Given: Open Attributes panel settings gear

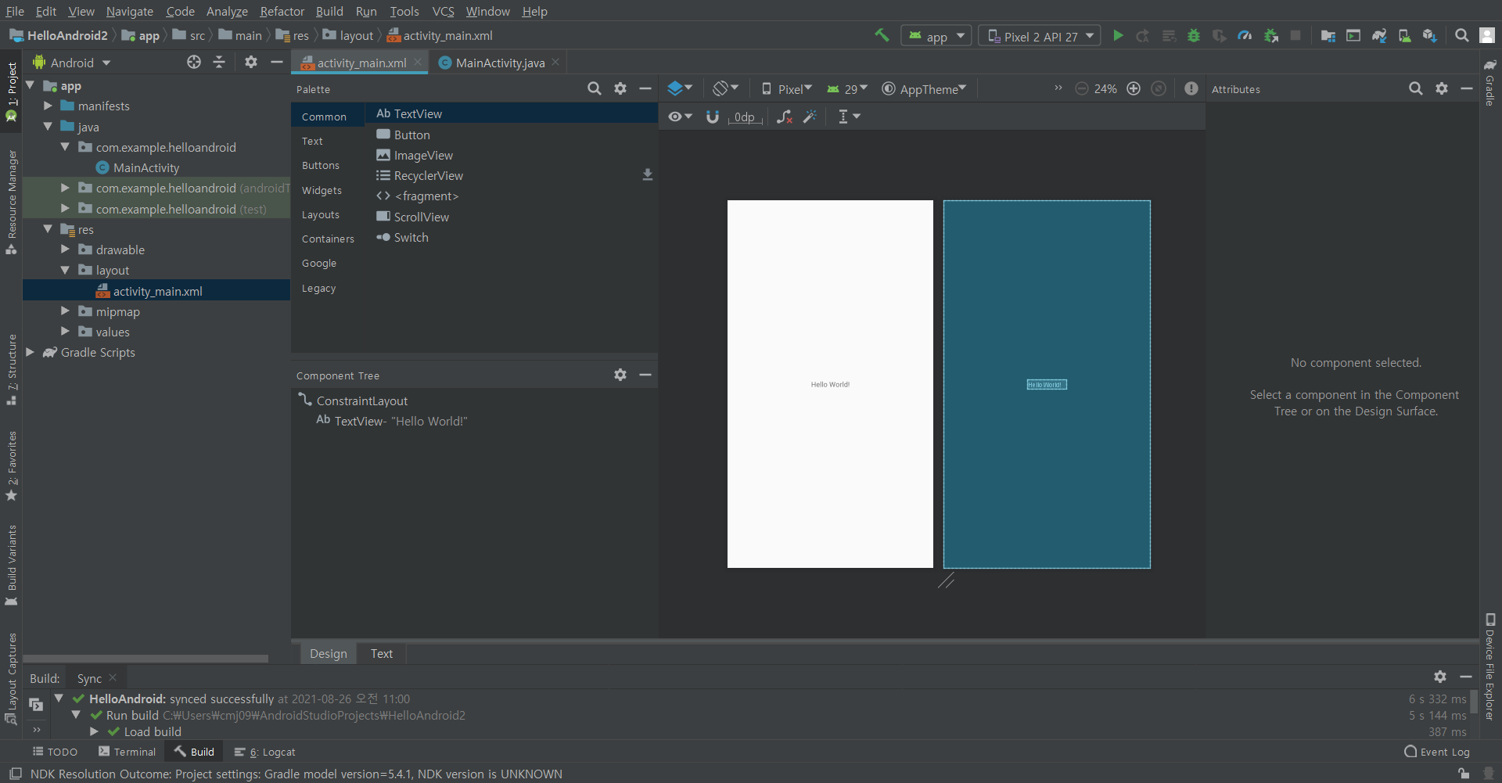Looking at the screenshot, I should (x=1442, y=88).
